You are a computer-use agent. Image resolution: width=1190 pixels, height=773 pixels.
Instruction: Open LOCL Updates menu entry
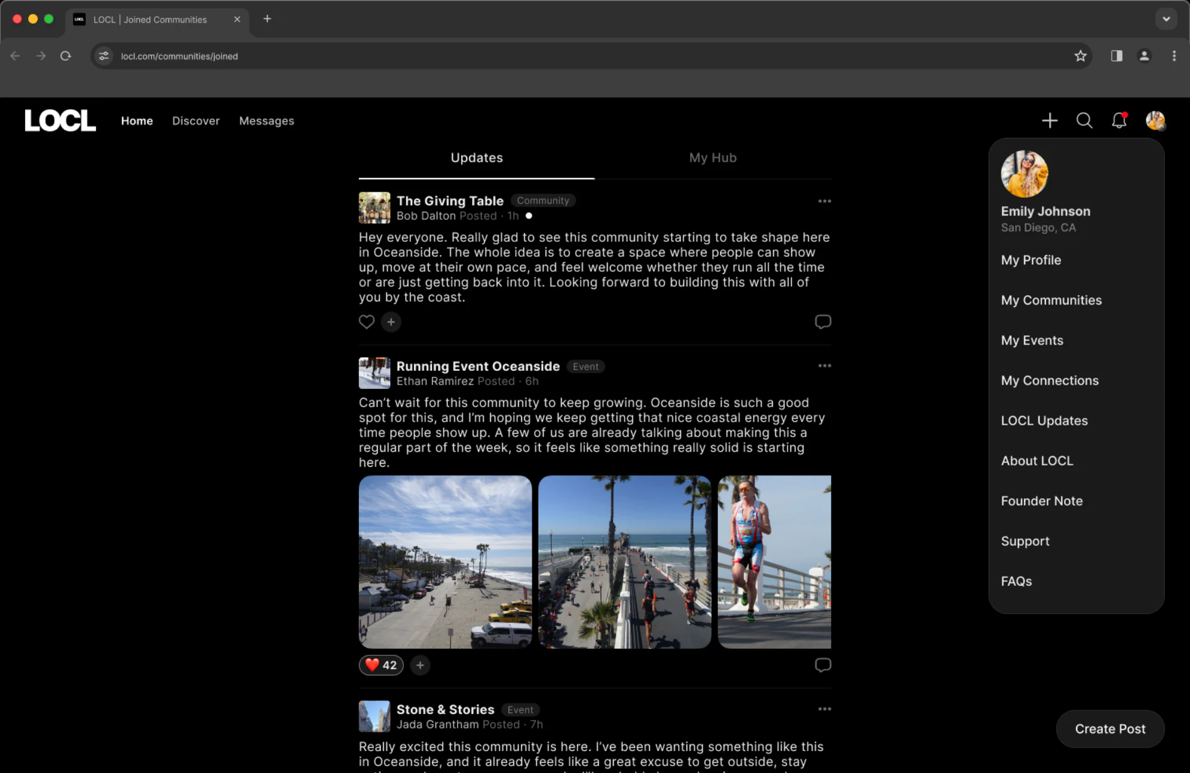click(1044, 420)
